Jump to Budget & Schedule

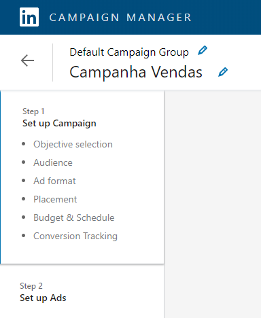74,217
